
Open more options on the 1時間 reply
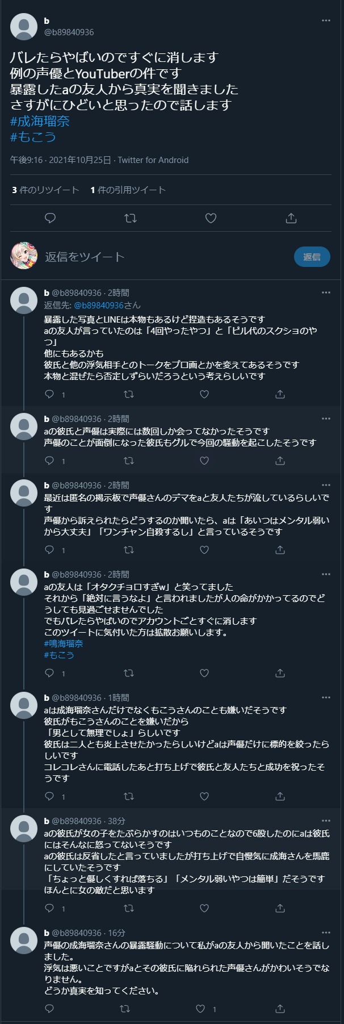[x=326, y=697]
